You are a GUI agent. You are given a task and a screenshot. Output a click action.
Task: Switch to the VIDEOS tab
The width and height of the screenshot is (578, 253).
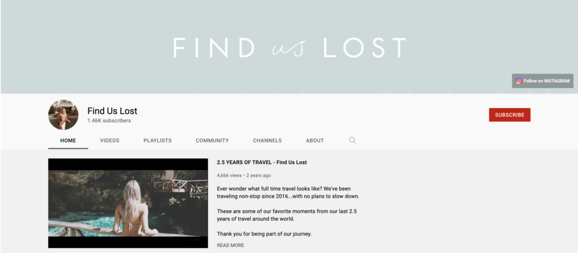pyautogui.click(x=110, y=140)
